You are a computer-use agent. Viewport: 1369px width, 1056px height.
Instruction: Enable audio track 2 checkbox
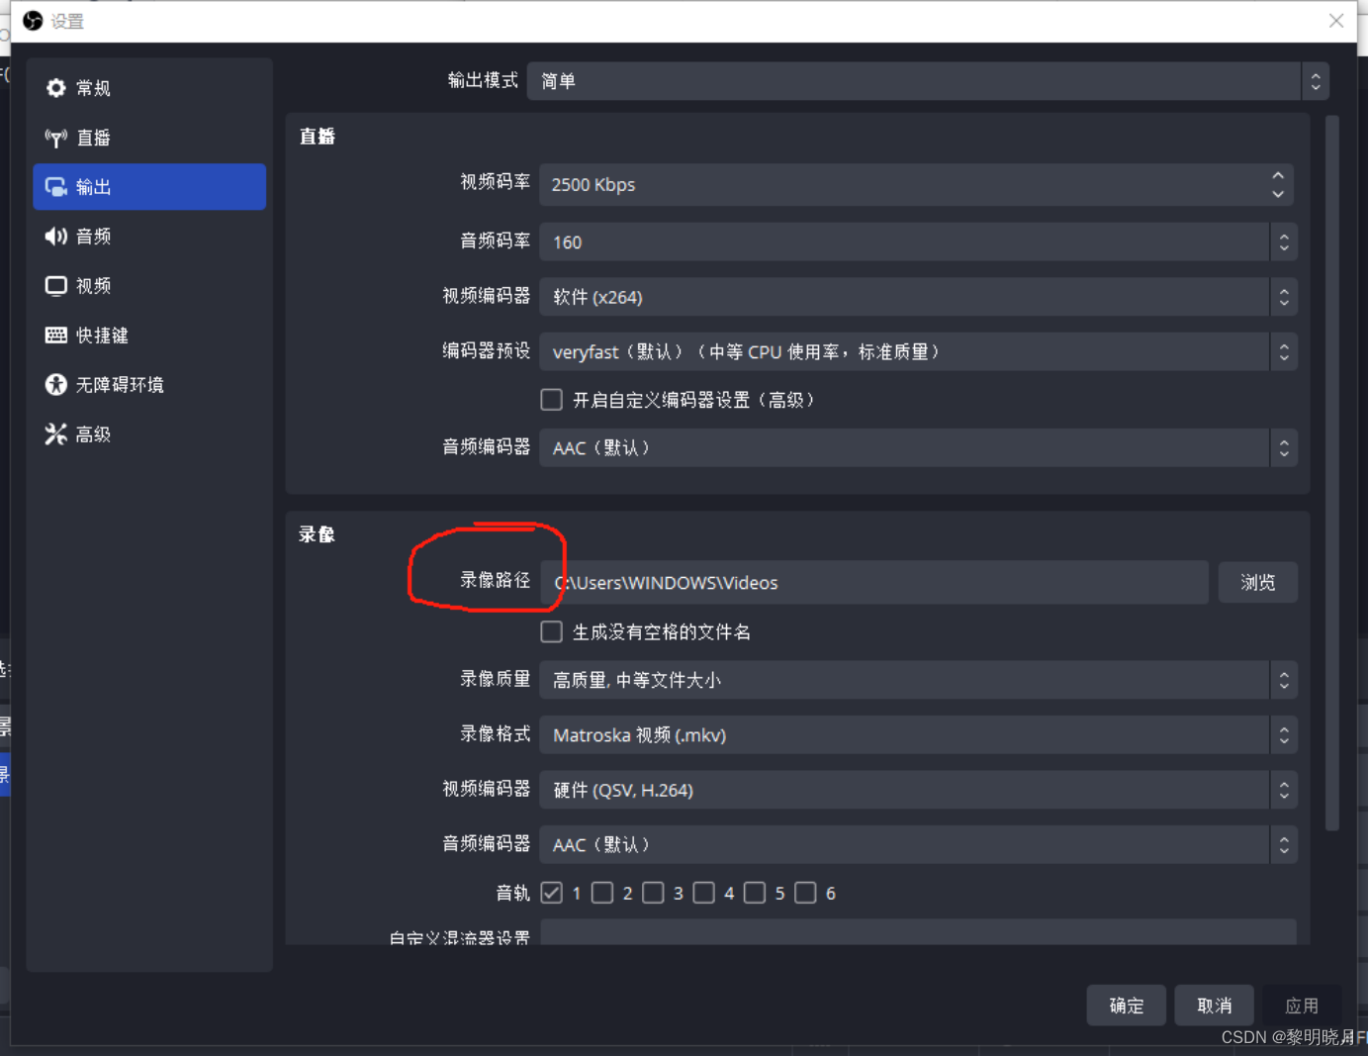(x=602, y=893)
